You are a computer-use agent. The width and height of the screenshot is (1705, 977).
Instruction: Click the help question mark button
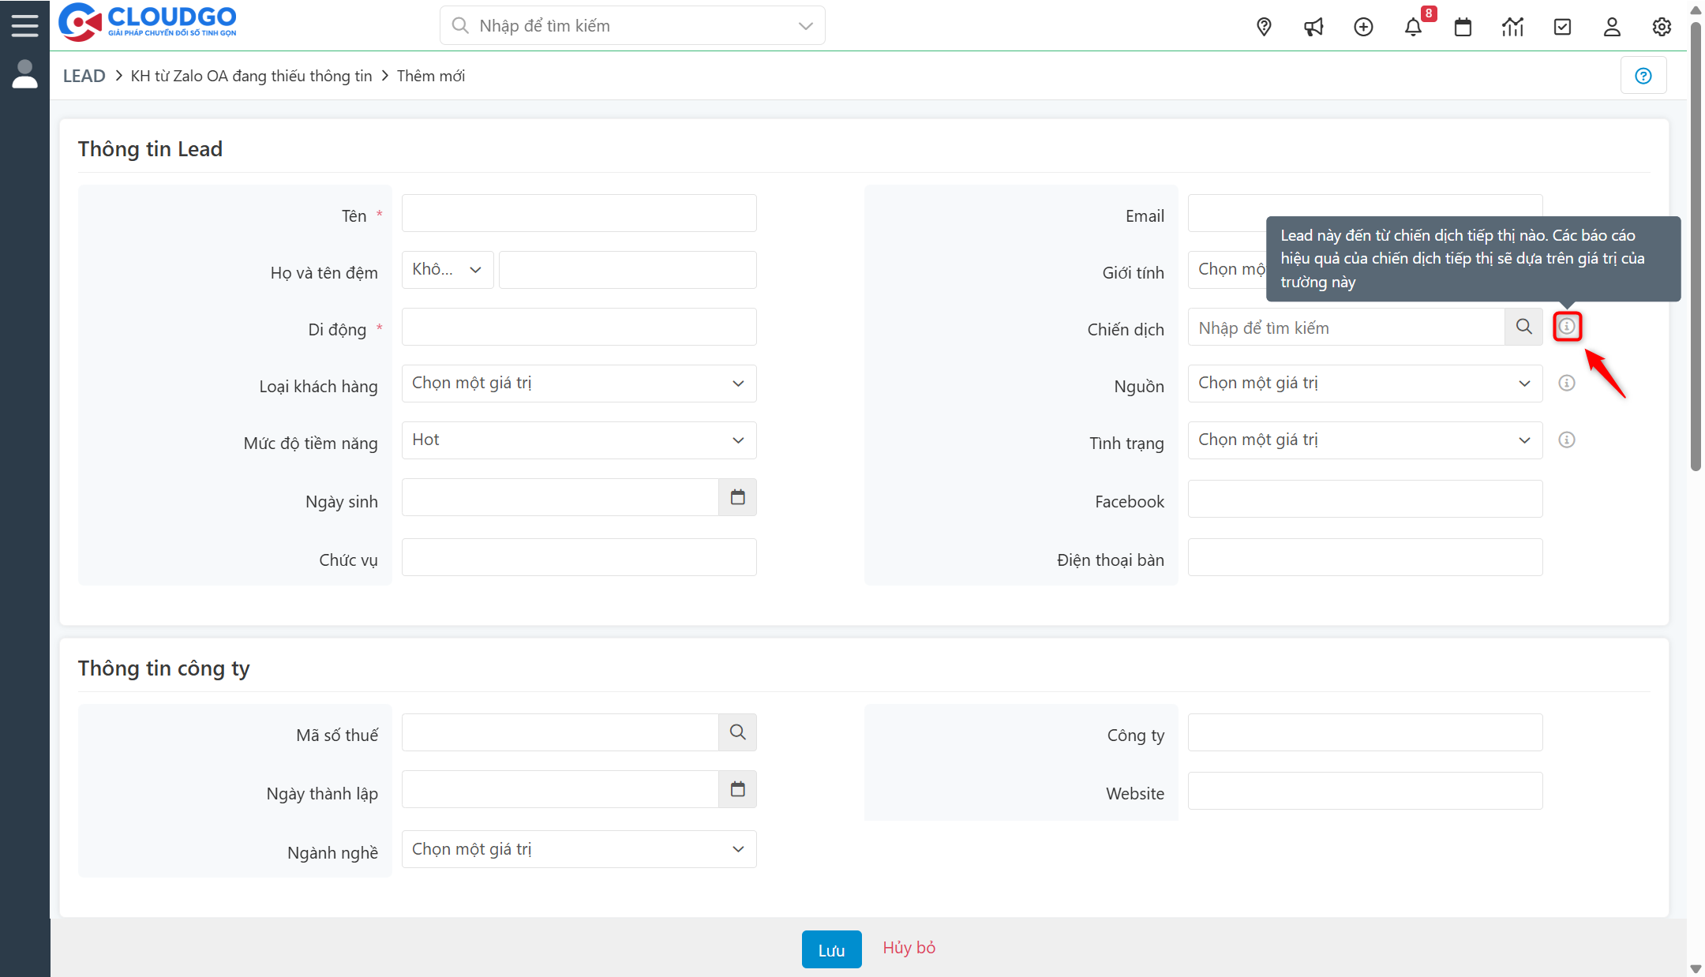click(x=1643, y=76)
